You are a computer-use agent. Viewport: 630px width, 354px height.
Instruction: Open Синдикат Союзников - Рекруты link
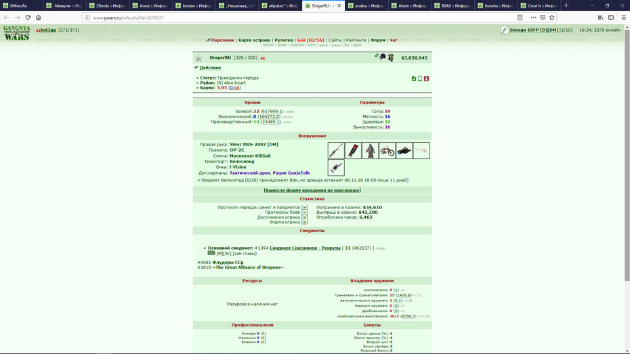tap(305, 248)
